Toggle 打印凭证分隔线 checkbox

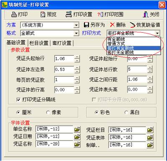pos(18,100)
